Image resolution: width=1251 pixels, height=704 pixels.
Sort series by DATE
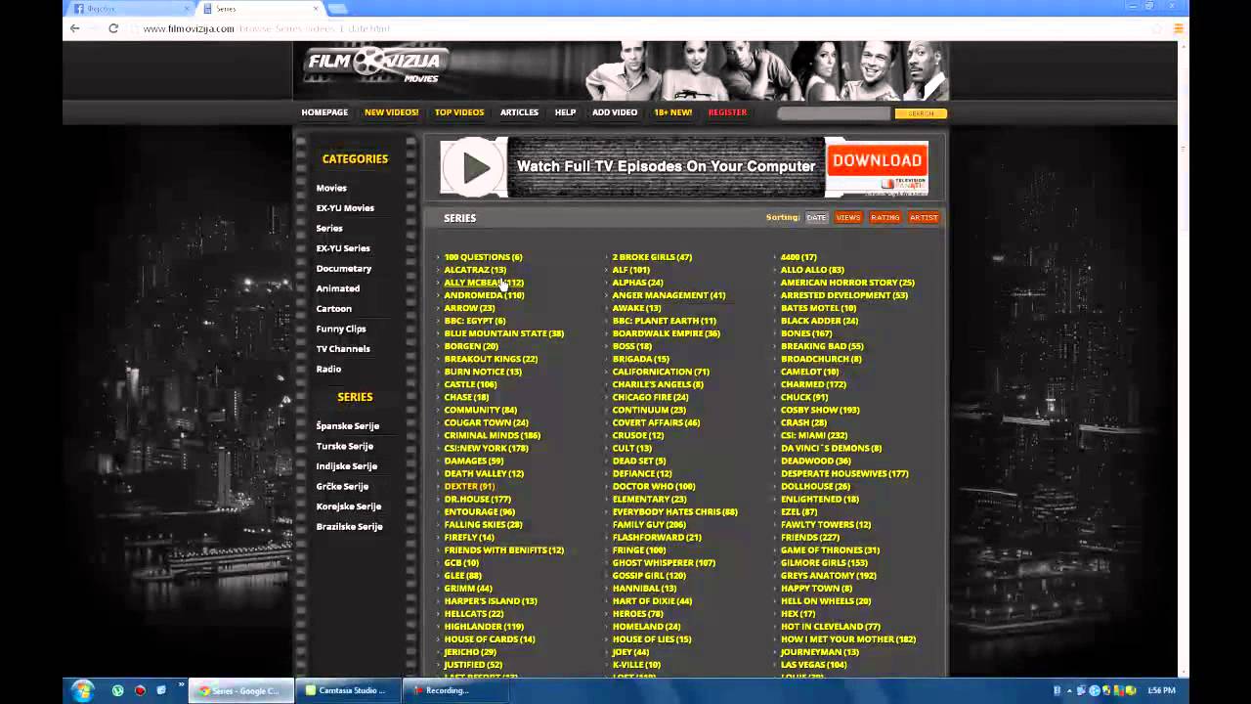[x=816, y=218]
